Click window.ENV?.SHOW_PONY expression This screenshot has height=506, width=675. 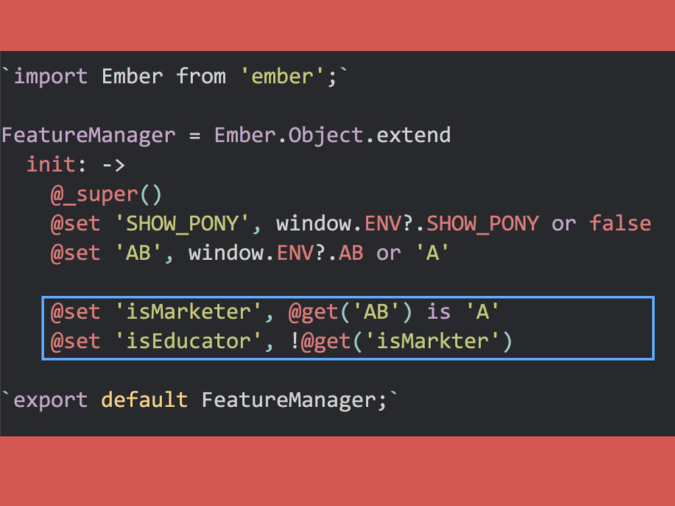click(407, 224)
